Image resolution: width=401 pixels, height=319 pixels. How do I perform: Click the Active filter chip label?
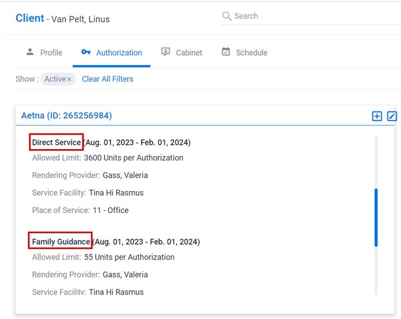pyautogui.click(x=55, y=79)
